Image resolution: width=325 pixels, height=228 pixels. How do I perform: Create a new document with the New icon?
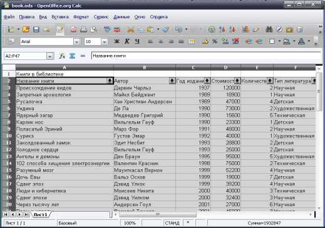tap(11, 29)
